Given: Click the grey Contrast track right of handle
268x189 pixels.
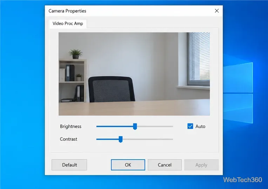Looking at the screenshot, I should 148,139.
